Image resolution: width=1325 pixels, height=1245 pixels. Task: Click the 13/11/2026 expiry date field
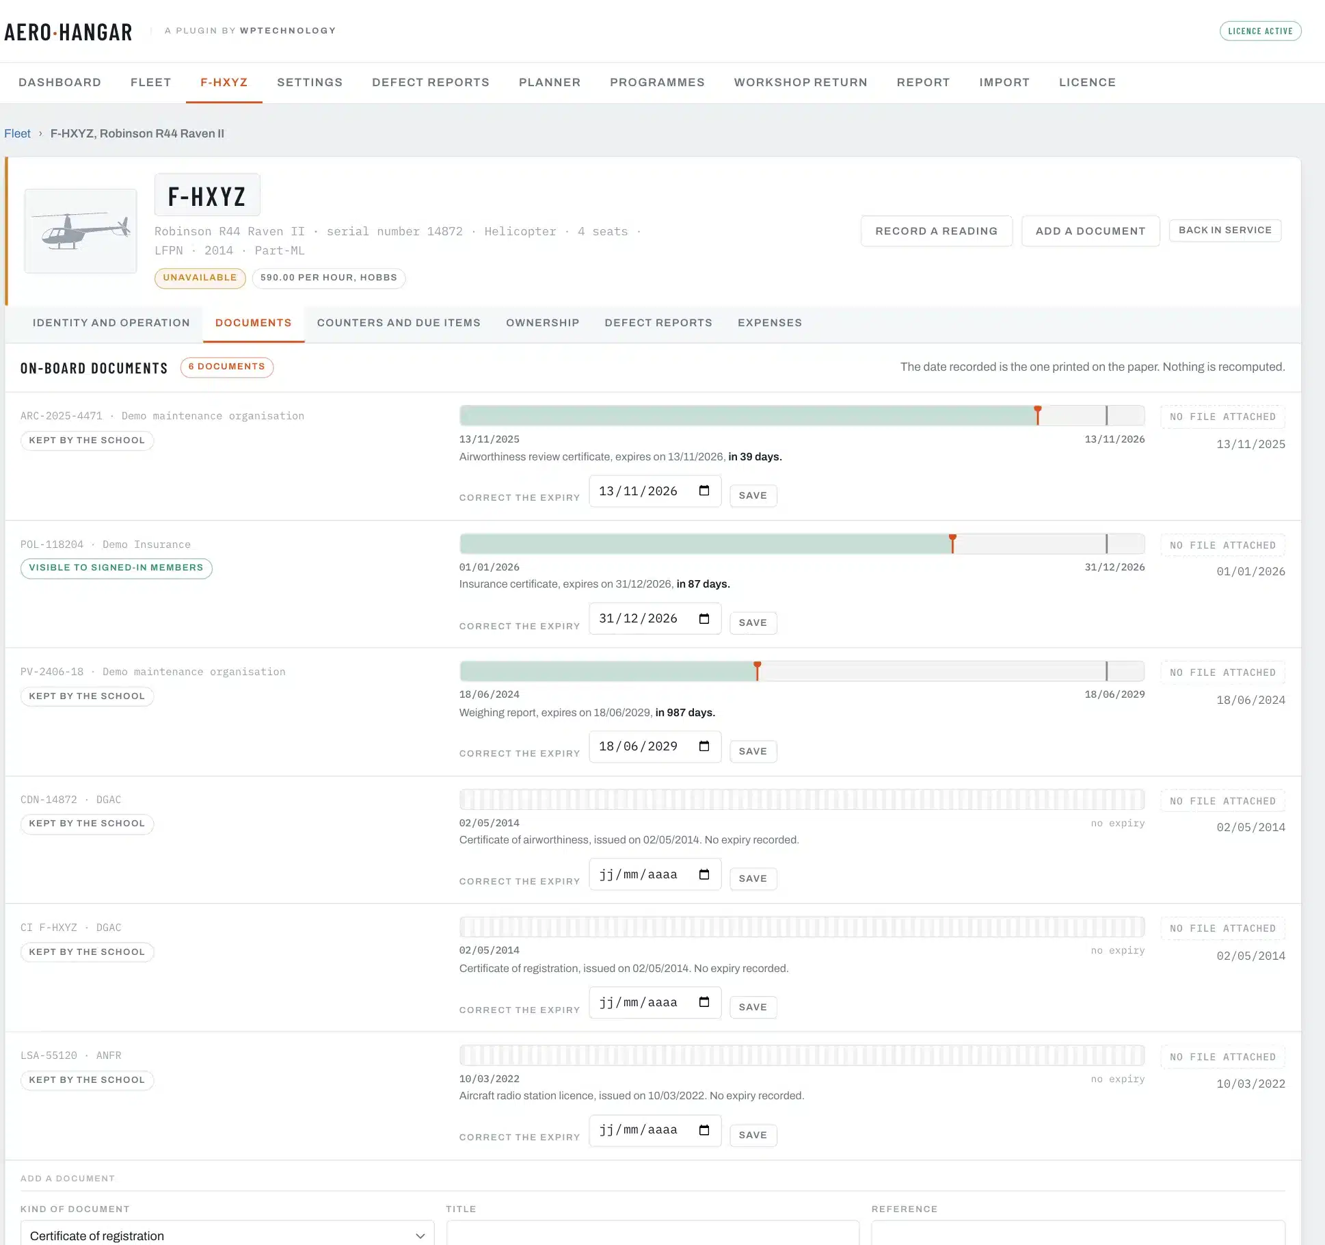[x=655, y=491]
